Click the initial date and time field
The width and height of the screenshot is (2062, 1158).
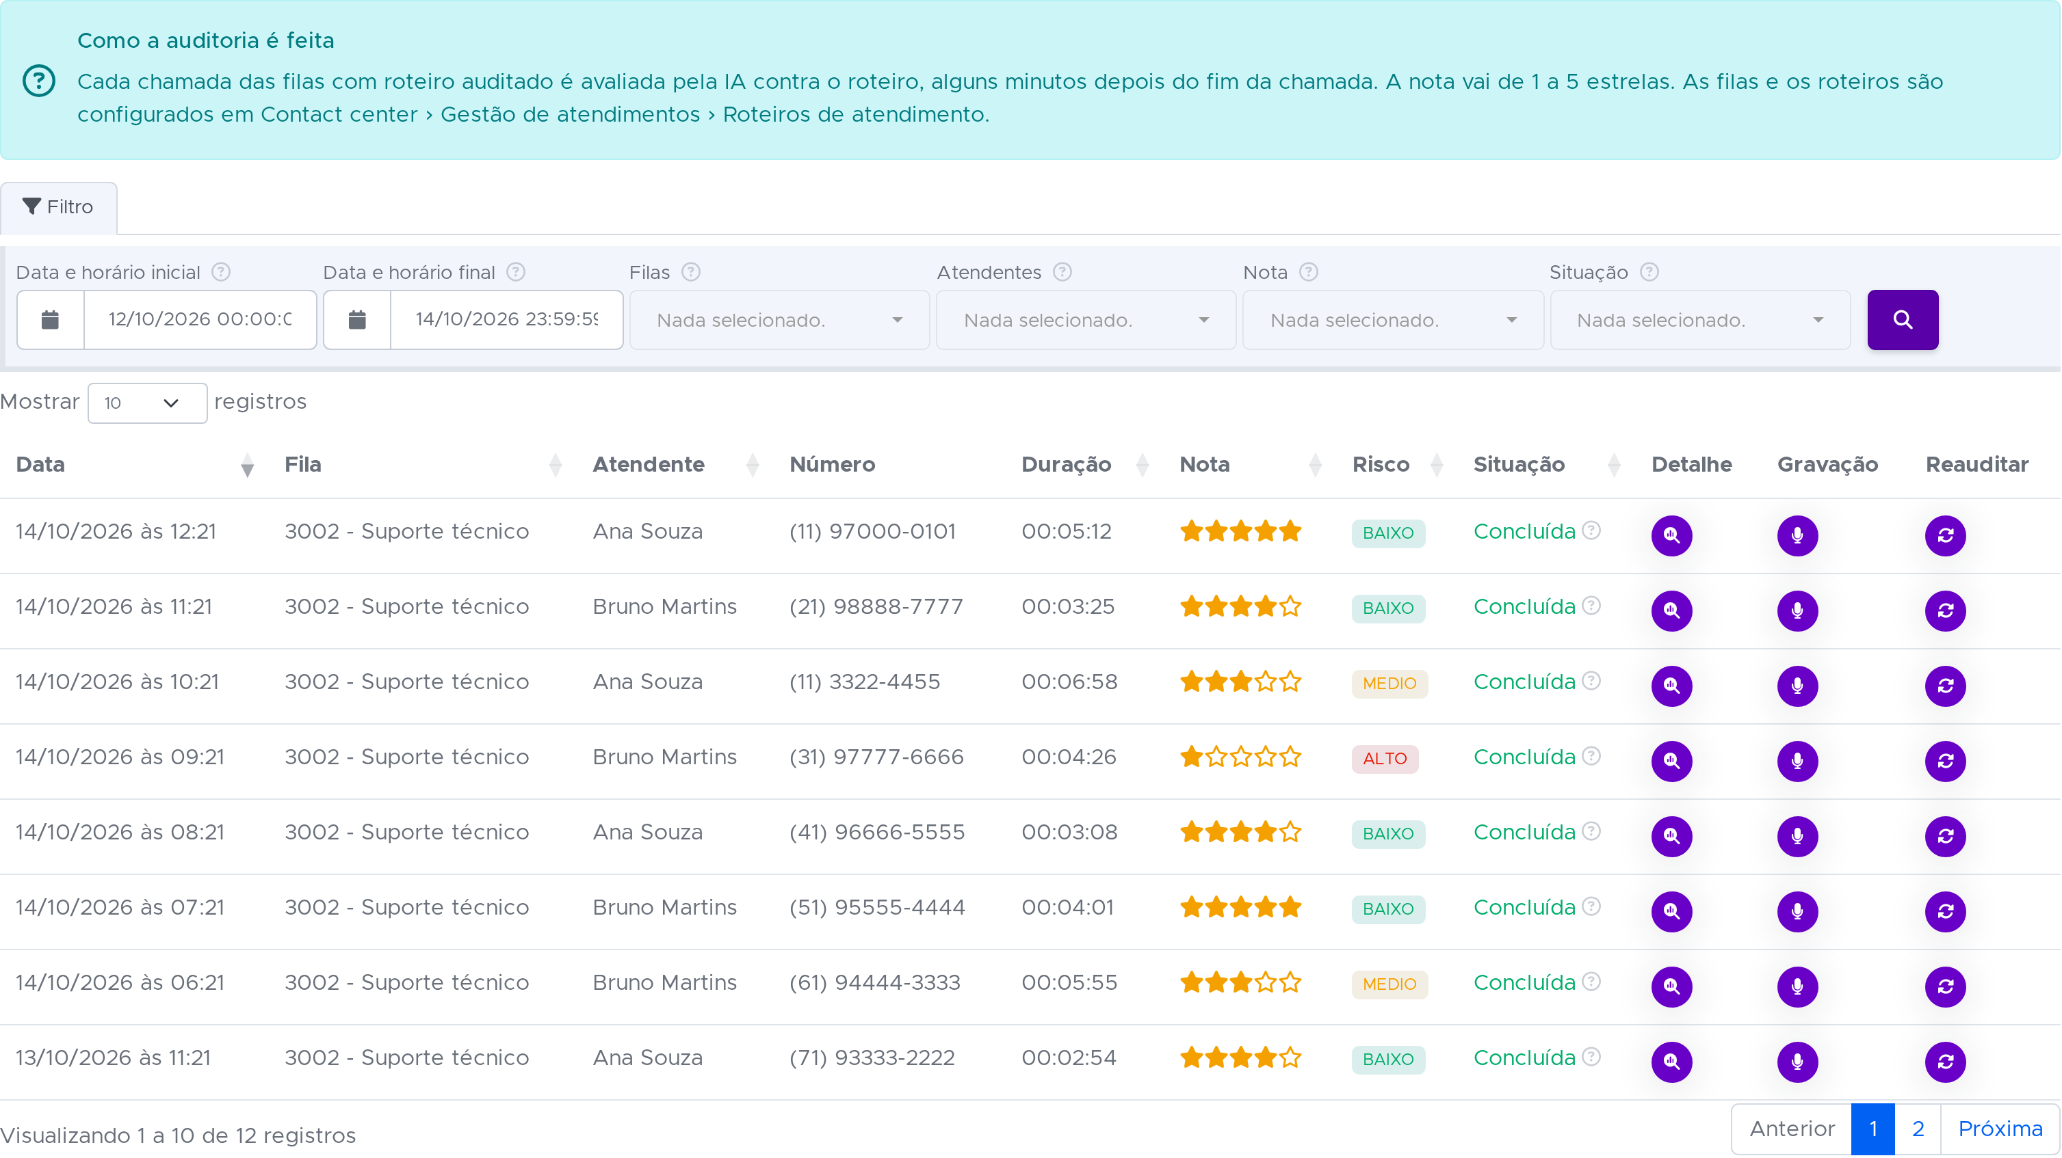tap(200, 320)
